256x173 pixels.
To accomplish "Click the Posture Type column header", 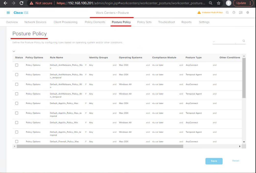I will tap(193, 57).
